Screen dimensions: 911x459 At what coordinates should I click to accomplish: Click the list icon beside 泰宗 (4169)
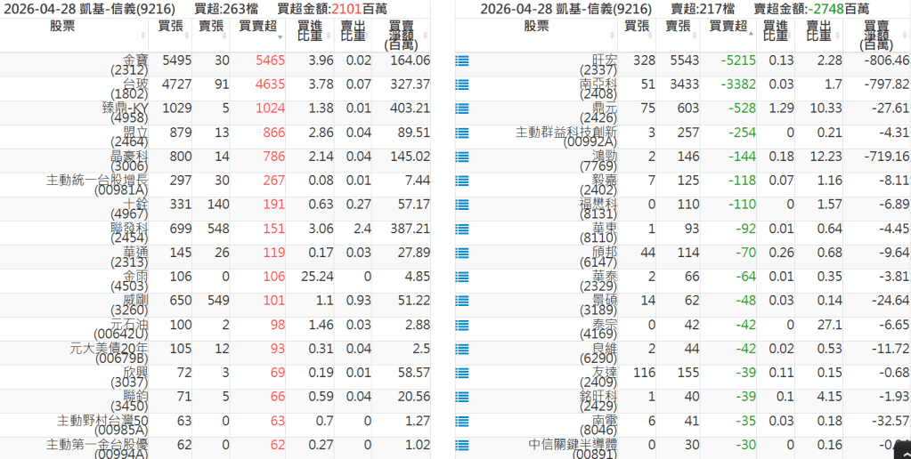[461, 326]
